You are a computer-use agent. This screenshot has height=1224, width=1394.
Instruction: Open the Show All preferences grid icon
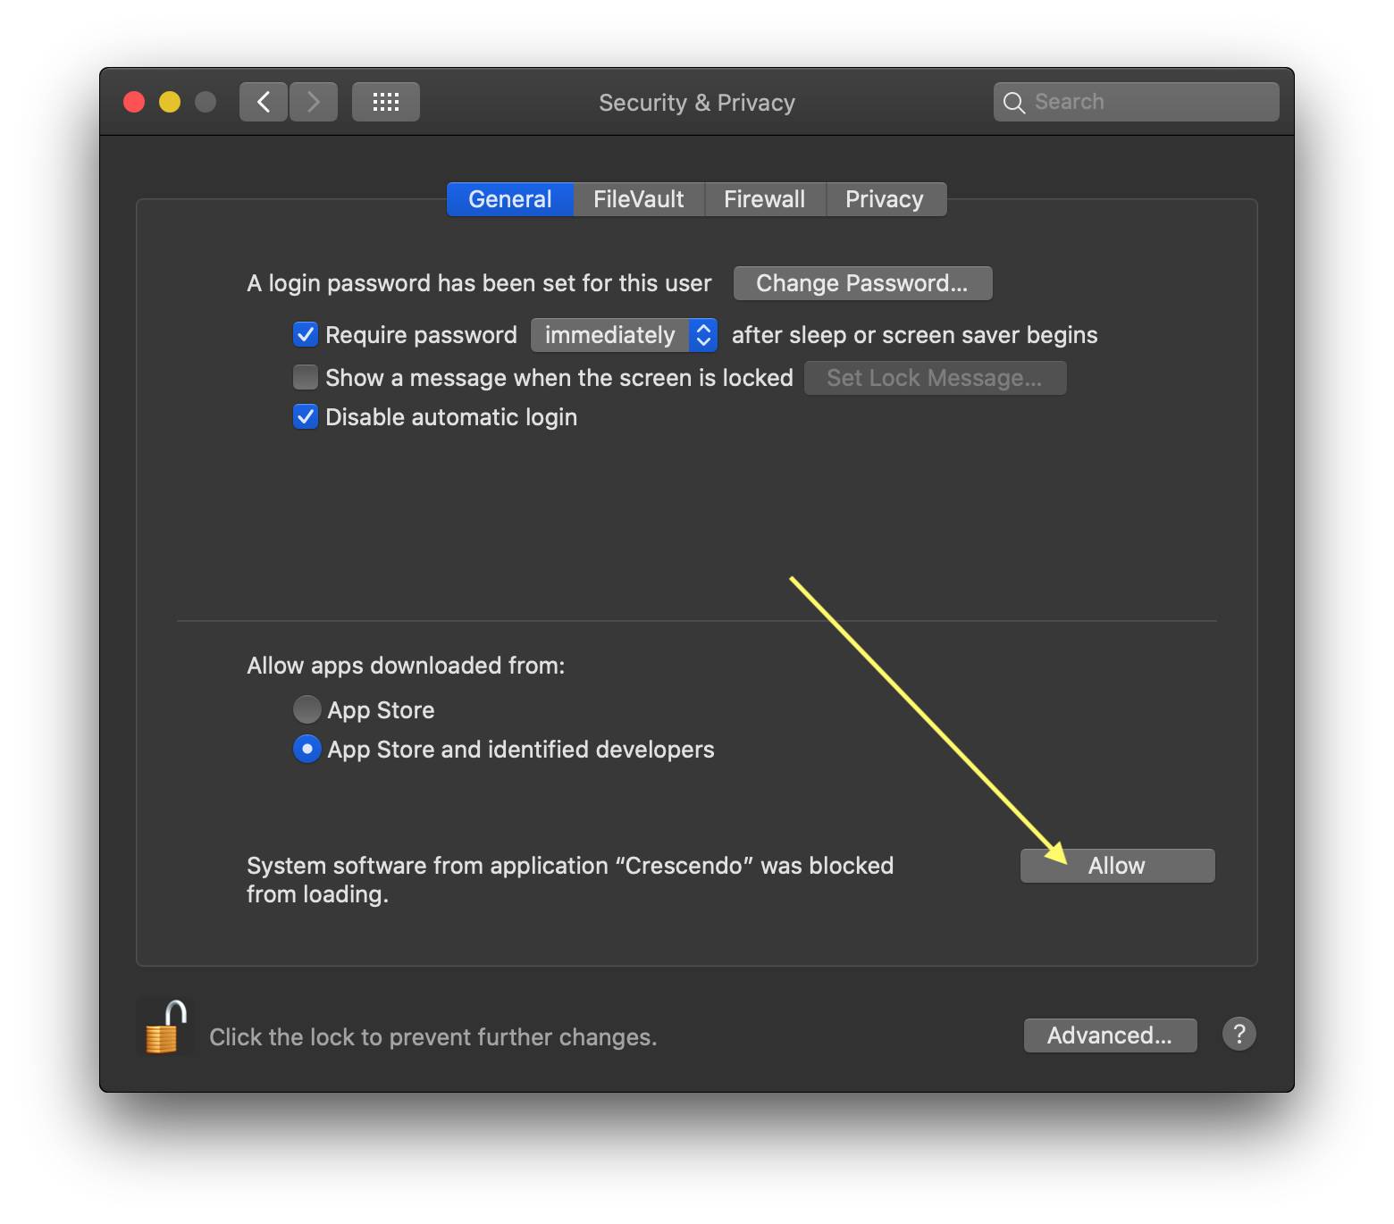(385, 101)
